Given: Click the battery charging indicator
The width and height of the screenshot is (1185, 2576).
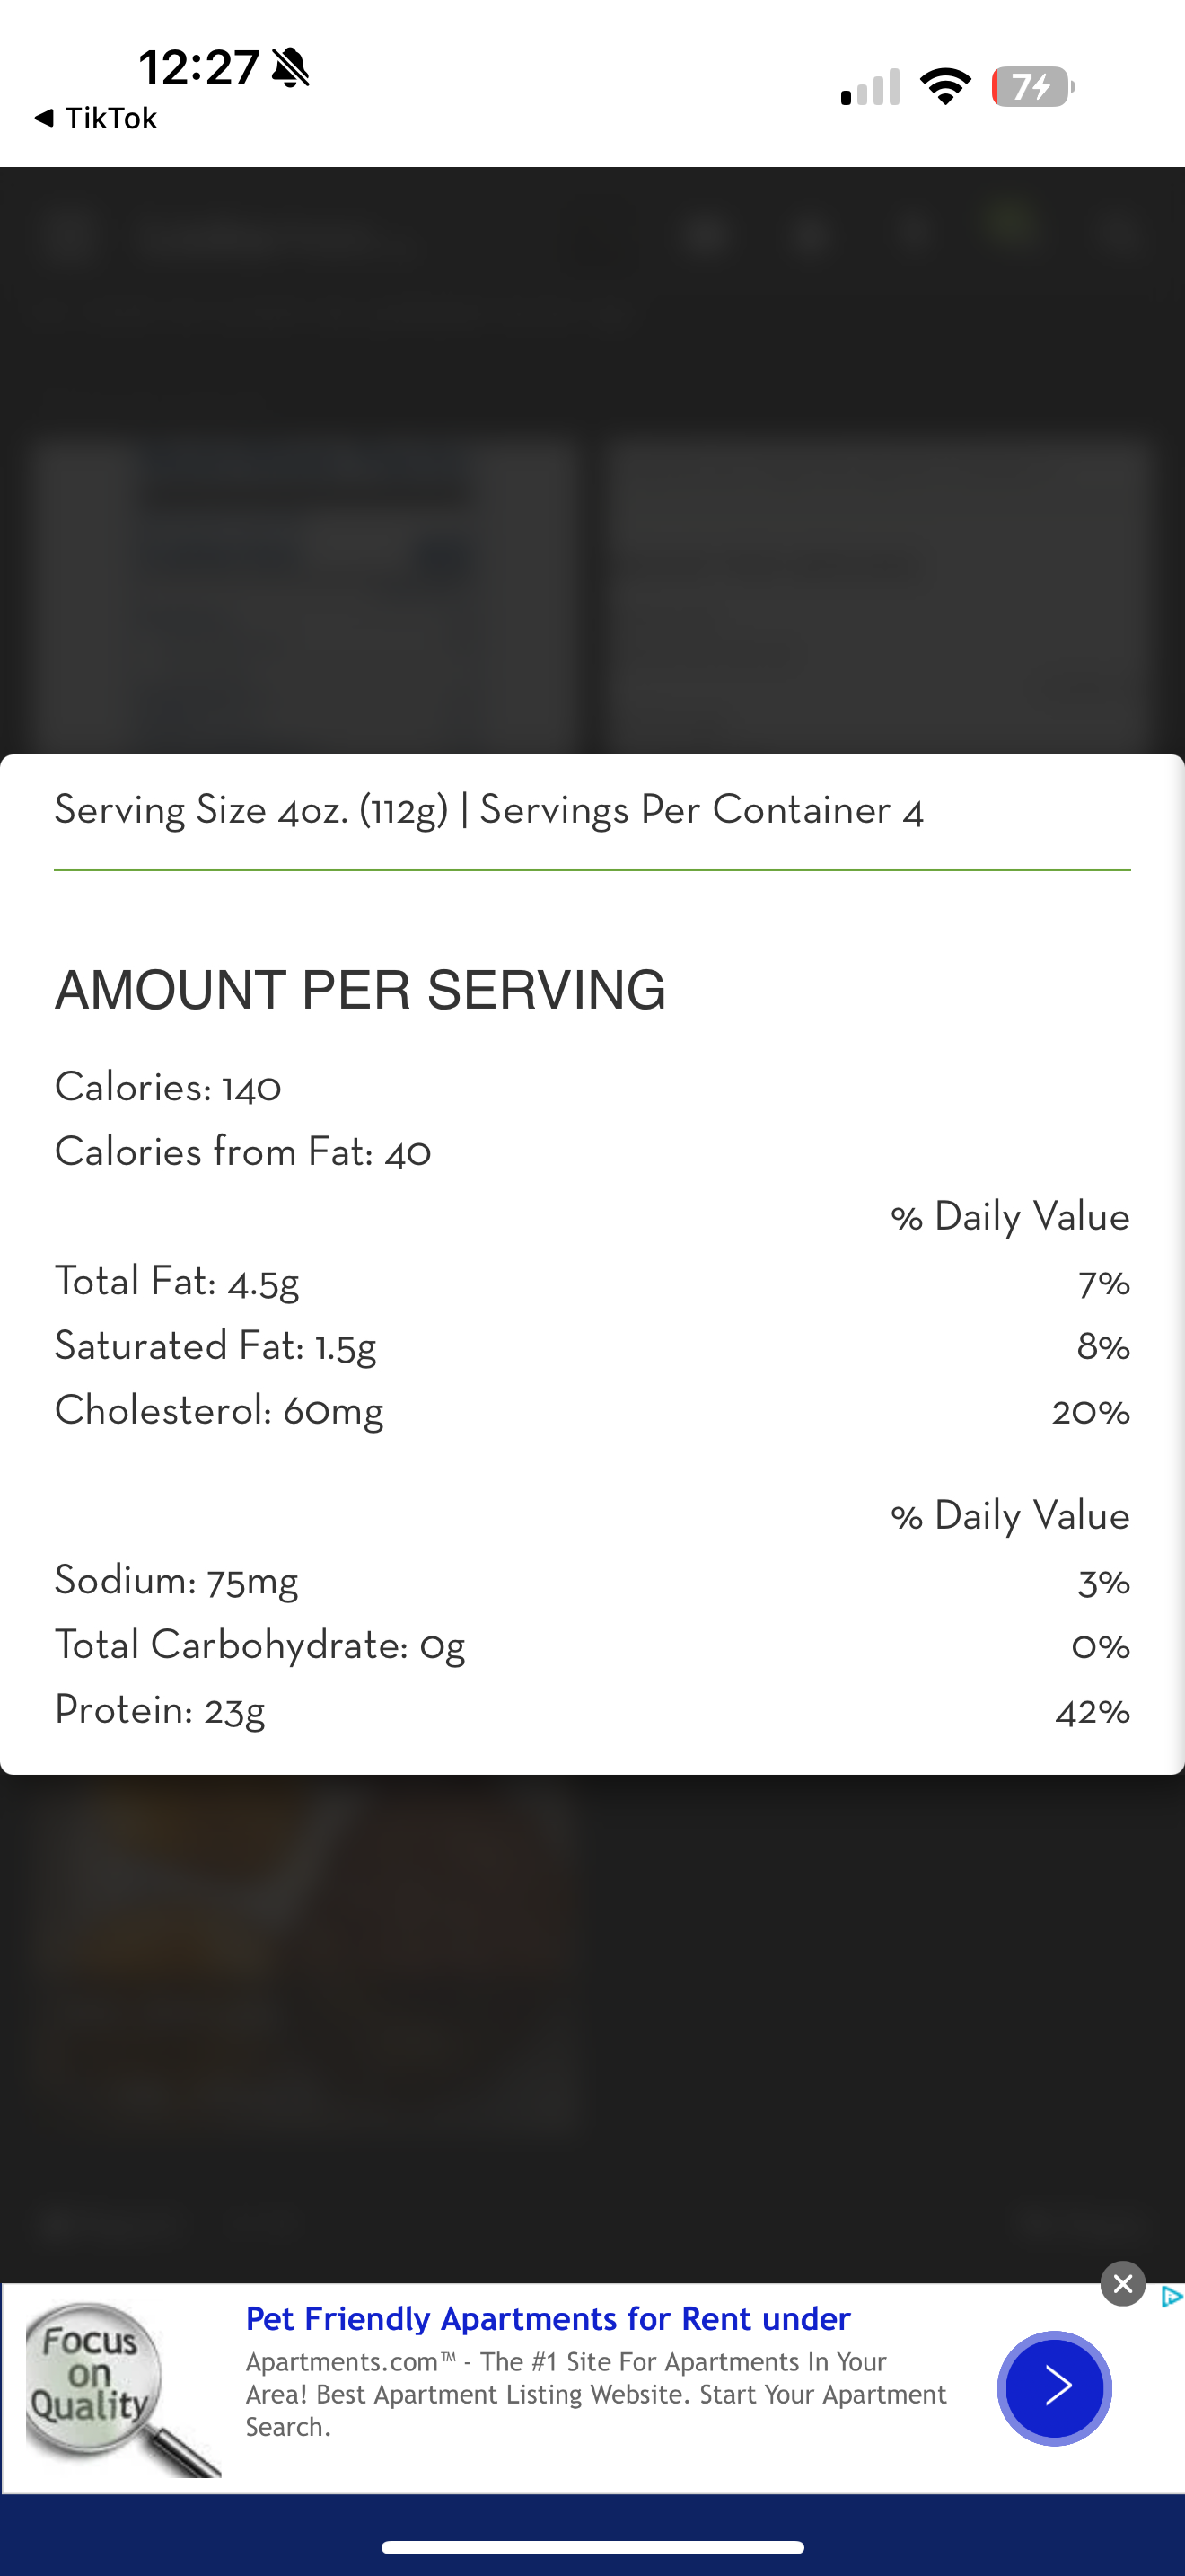Looking at the screenshot, I should [1032, 87].
